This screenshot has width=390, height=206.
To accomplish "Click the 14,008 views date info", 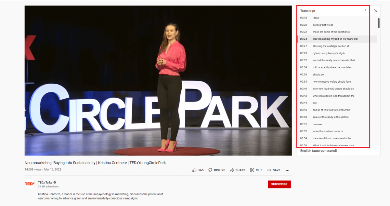I will (x=43, y=170).
